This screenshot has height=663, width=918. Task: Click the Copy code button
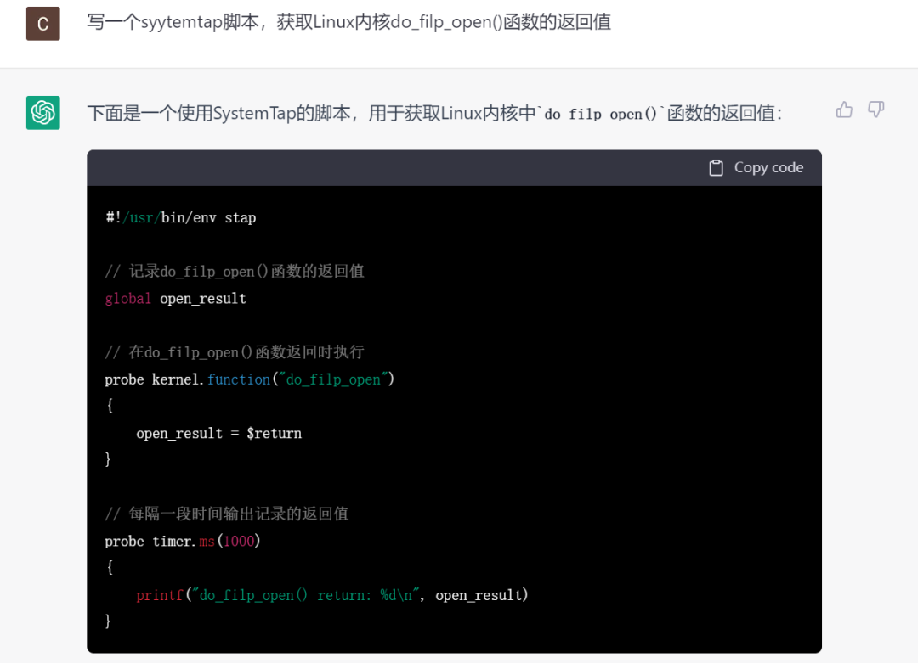pos(756,167)
